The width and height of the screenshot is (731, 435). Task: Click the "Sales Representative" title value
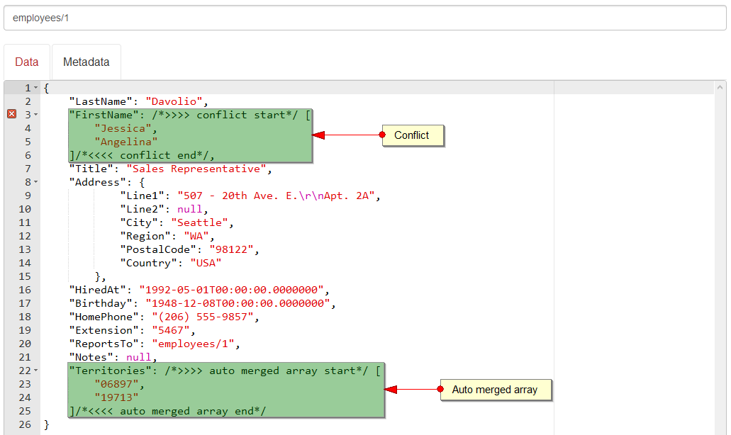pyautogui.click(x=196, y=169)
